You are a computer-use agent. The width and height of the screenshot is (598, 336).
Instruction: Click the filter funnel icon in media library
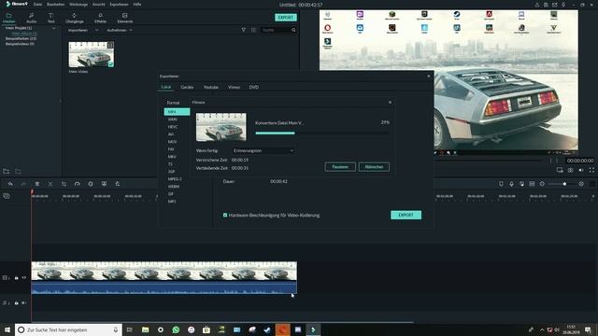click(243, 30)
